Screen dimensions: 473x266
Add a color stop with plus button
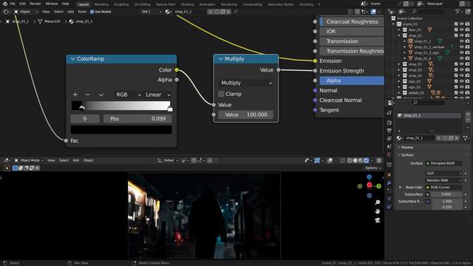pyautogui.click(x=75, y=95)
